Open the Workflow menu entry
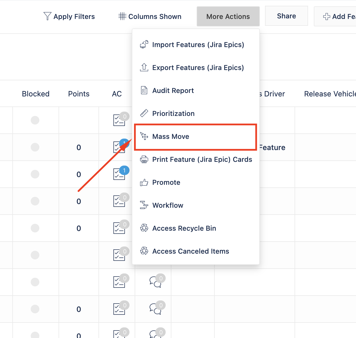This screenshot has height=338, width=356. pos(196,205)
